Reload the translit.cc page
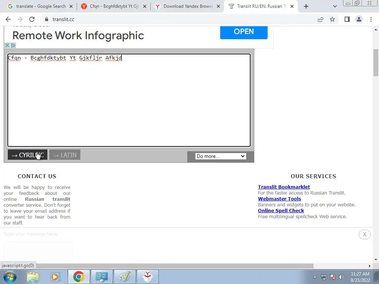Image resolution: width=379 pixels, height=284 pixels. (32, 19)
